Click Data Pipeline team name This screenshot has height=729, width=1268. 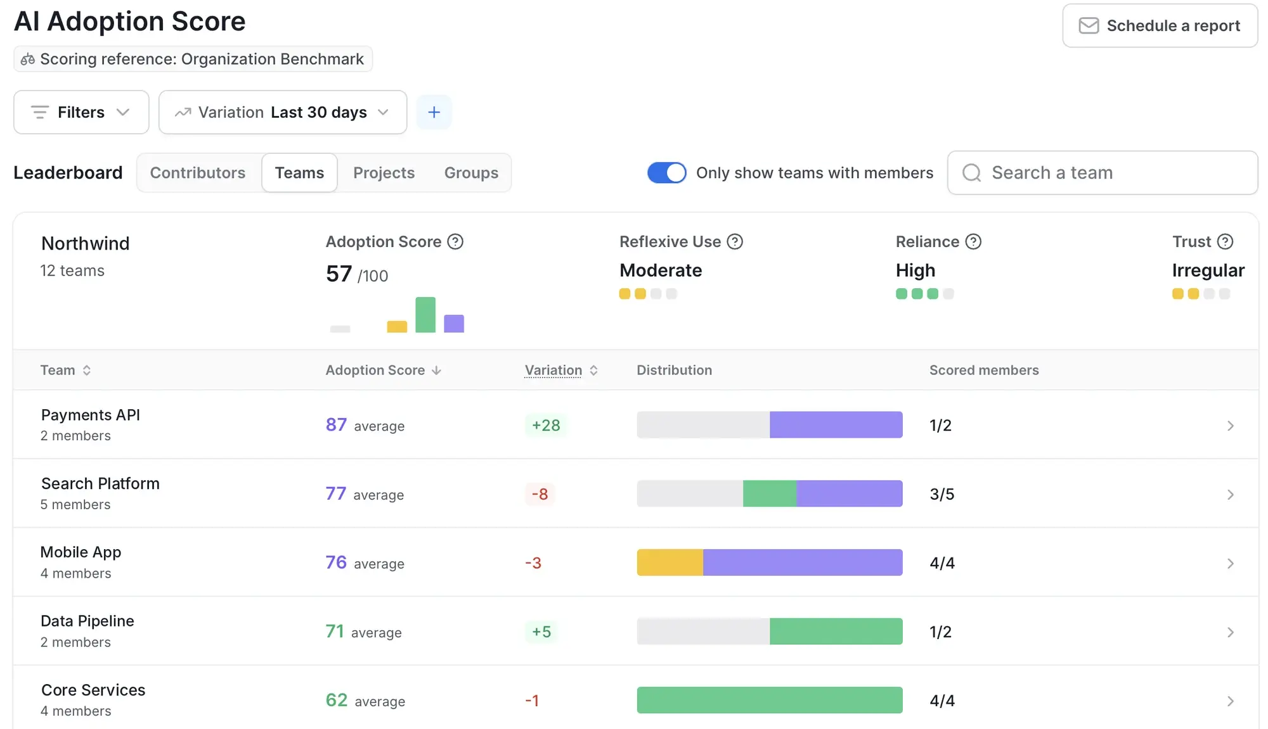[87, 621]
